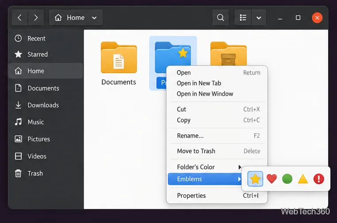Apply the red exclamation emblem
This screenshot has width=337, height=223.
(319, 179)
